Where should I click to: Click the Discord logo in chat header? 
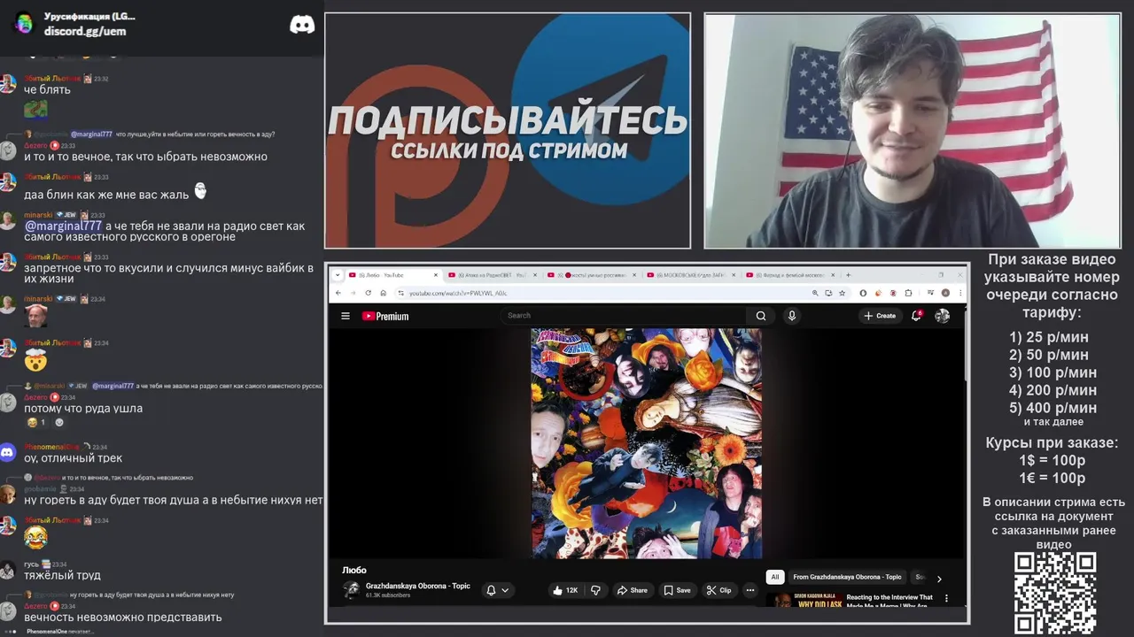(302, 25)
